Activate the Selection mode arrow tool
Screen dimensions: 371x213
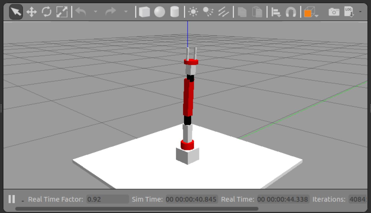point(16,12)
